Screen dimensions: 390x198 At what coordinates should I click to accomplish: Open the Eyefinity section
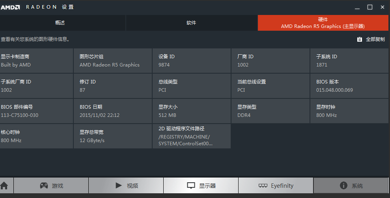[x=276, y=185]
